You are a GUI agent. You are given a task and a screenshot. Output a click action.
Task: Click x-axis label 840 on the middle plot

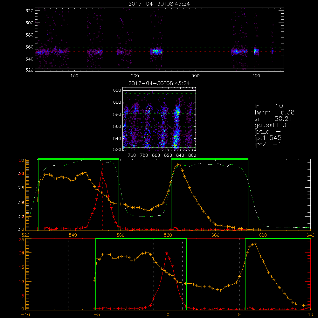(x=180, y=156)
